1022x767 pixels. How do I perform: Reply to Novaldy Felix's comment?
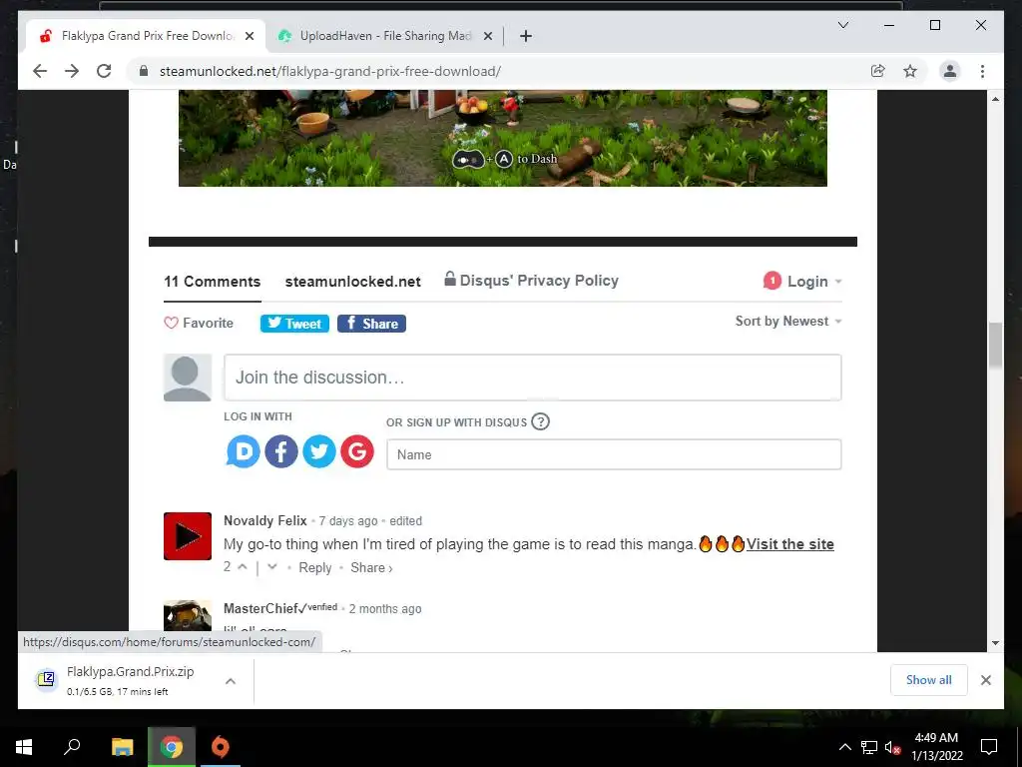click(x=315, y=568)
